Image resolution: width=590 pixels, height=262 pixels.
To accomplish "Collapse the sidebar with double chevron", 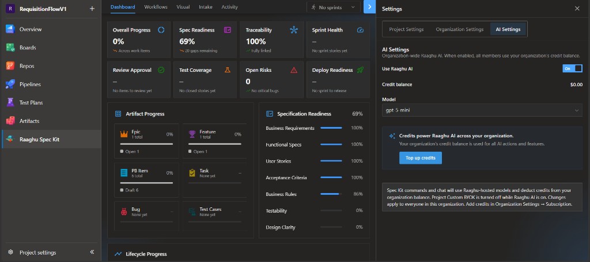I will (x=92, y=252).
